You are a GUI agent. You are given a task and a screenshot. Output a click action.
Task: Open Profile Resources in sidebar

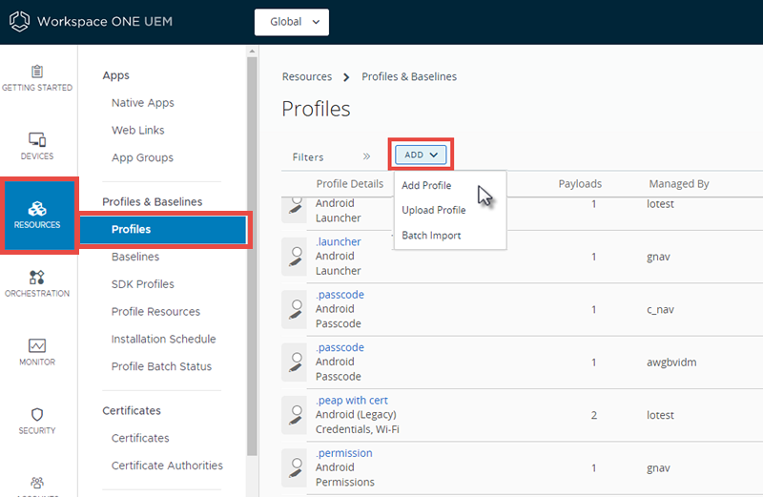[155, 312]
